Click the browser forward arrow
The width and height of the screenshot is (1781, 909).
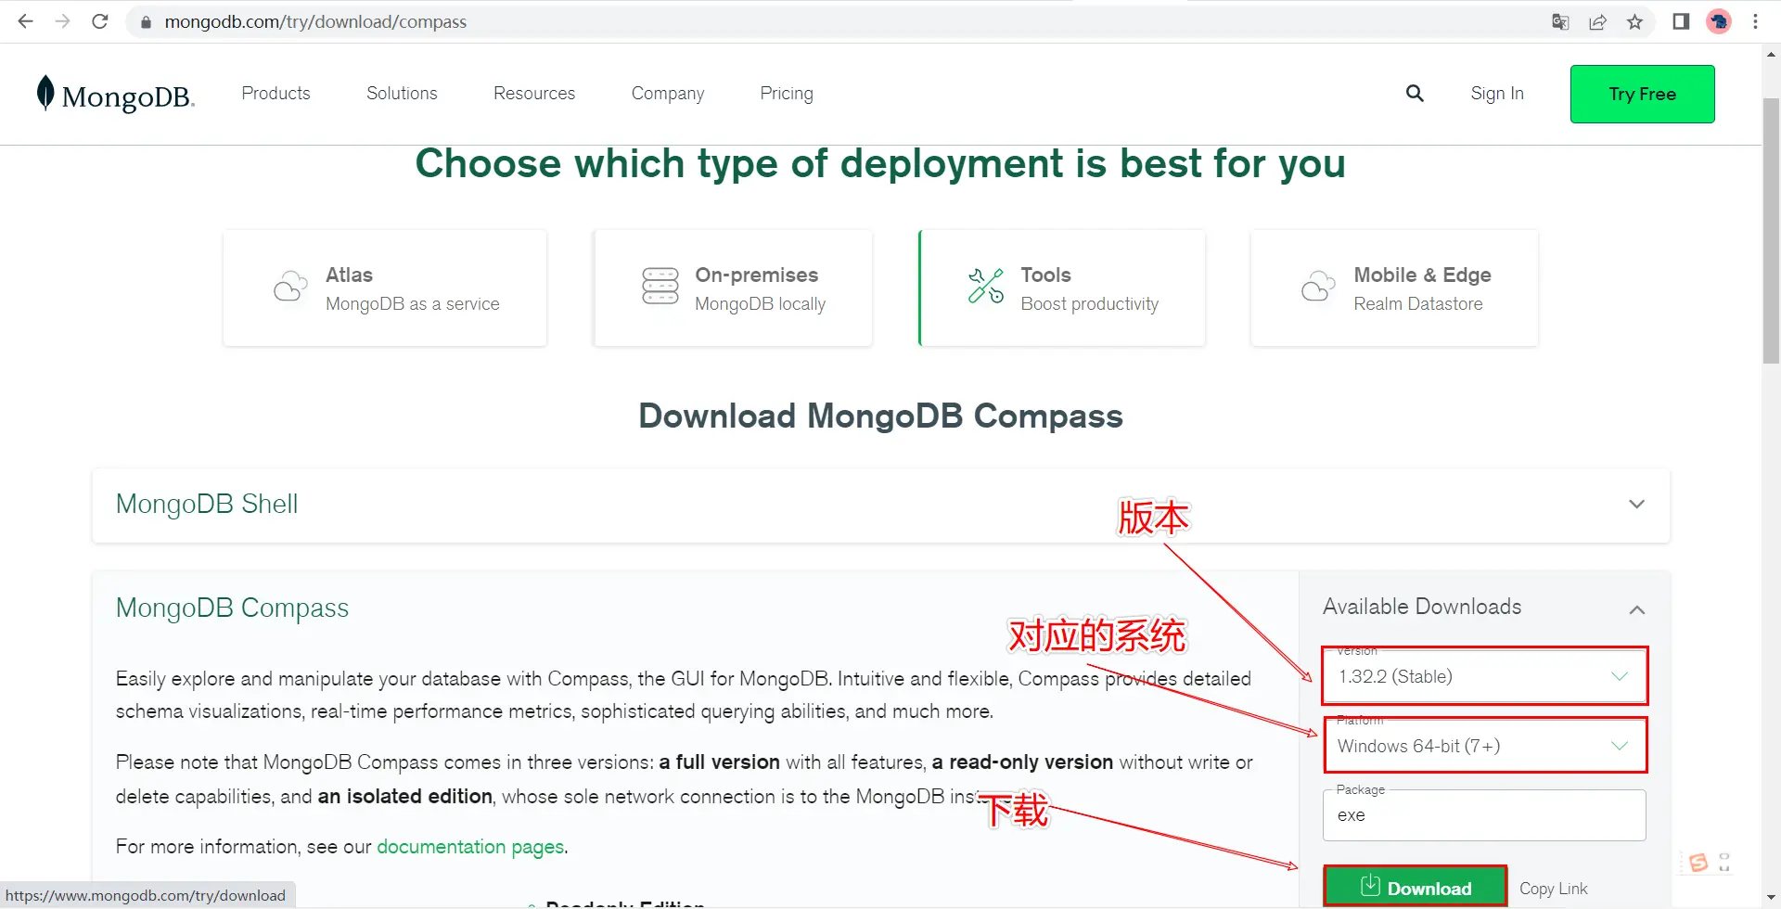62,21
